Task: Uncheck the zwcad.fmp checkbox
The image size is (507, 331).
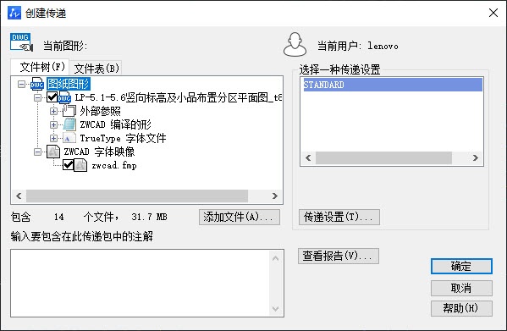Action: tap(68, 165)
